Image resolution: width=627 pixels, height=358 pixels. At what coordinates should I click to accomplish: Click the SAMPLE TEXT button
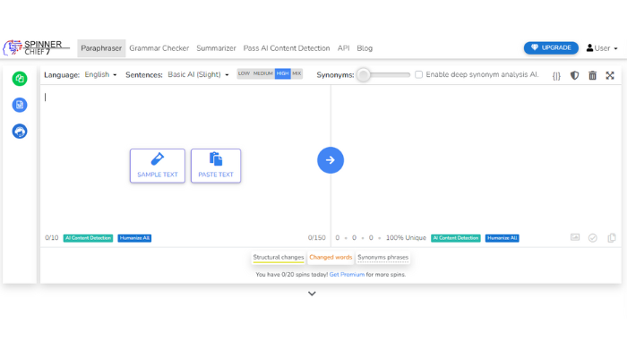pyautogui.click(x=158, y=166)
